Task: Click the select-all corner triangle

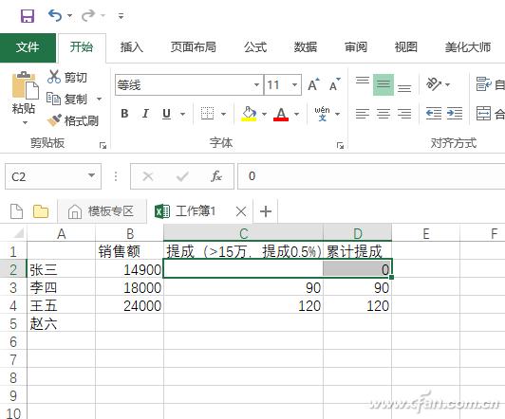Action: [19, 233]
